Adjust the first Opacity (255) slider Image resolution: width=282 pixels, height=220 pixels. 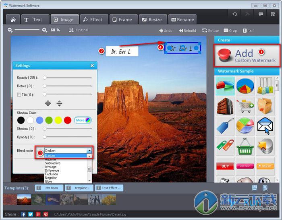click(x=68, y=78)
